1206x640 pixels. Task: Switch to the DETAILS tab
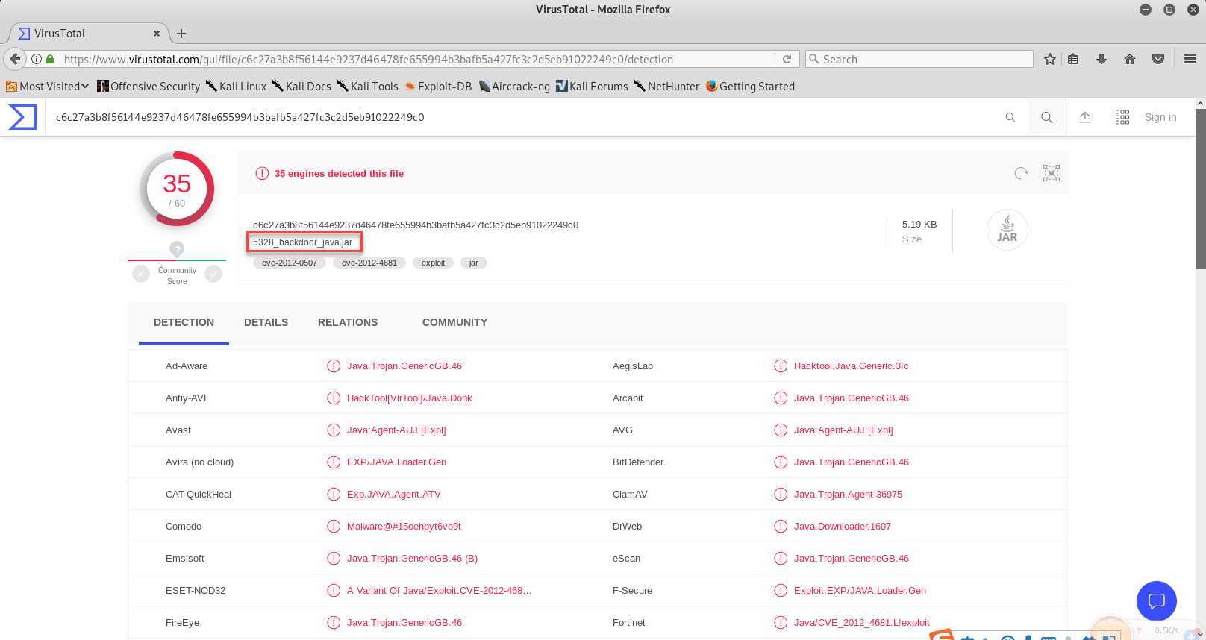pos(266,322)
